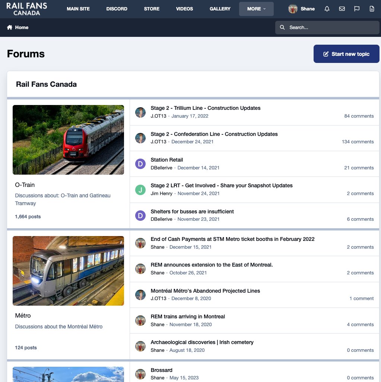
Task: Click Jim Henry author name
Action: click(161, 194)
